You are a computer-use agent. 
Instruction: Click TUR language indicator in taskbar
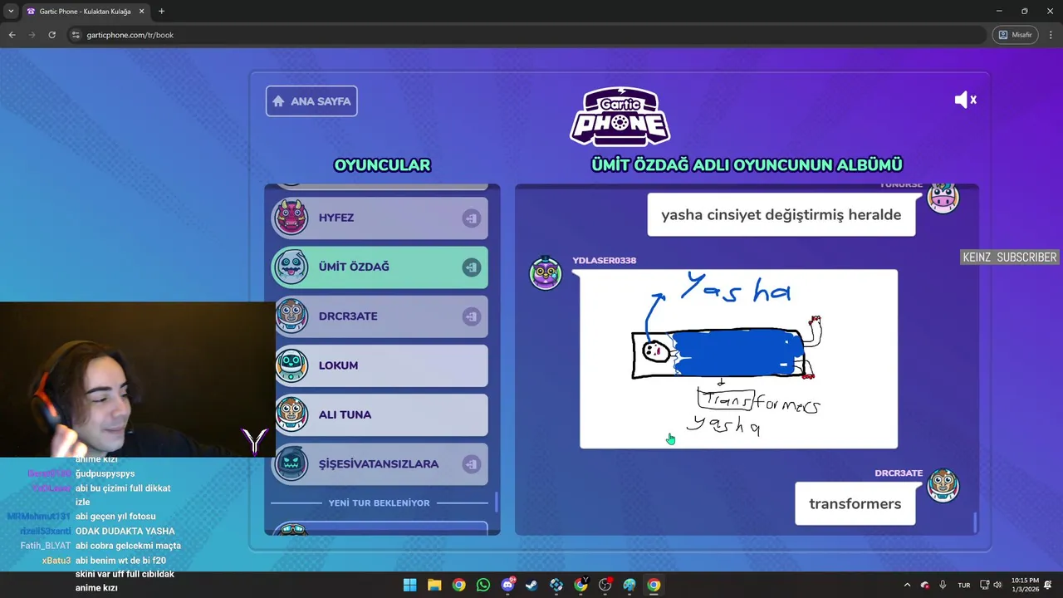(963, 585)
